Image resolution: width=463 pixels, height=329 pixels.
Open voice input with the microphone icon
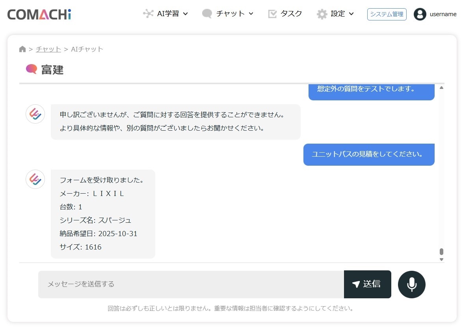411,284
